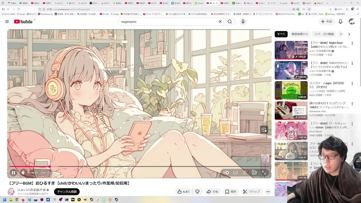361x203 pixels.
Task: Start voice search with microphone icon
Action: tap(243, 21)
